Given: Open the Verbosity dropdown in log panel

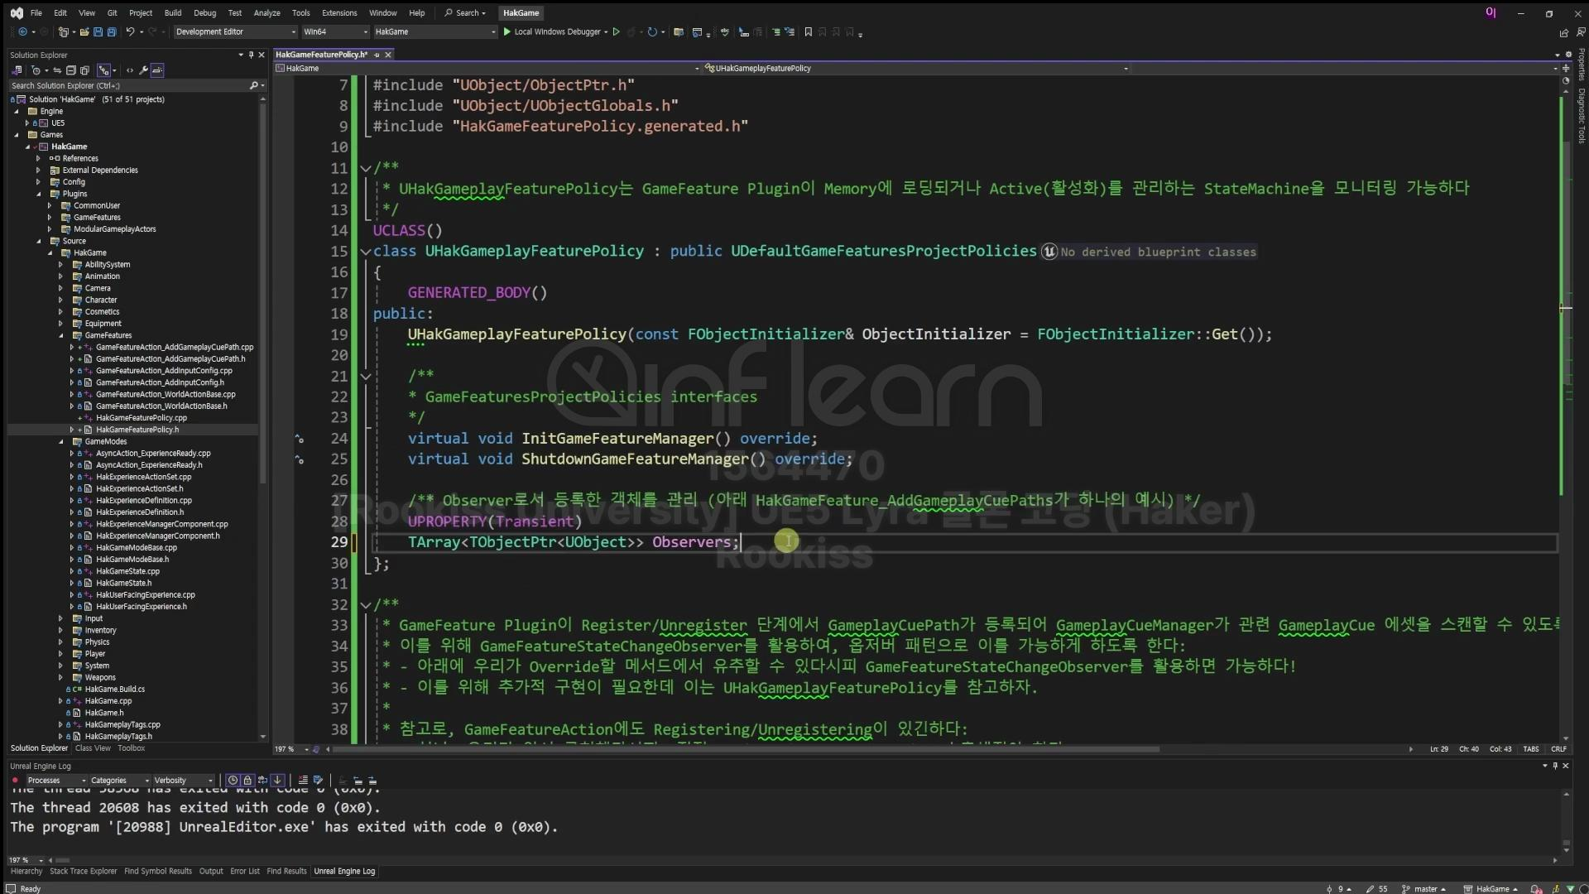Looking at the screenshot, I should [x=184, y=781].
